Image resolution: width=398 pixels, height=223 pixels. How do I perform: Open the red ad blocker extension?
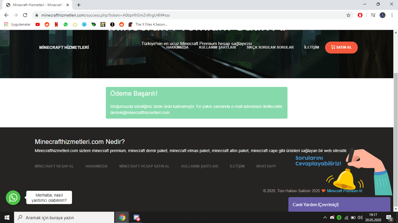360,15
